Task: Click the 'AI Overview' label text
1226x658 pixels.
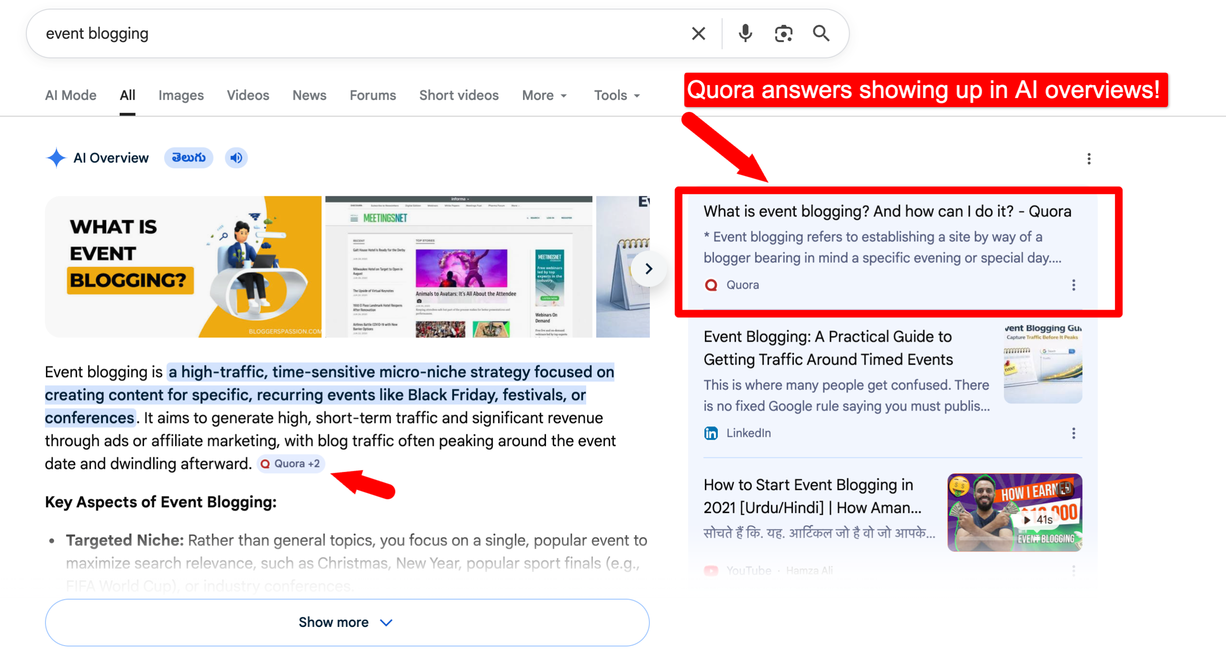Action: click(x=111, y=158)
